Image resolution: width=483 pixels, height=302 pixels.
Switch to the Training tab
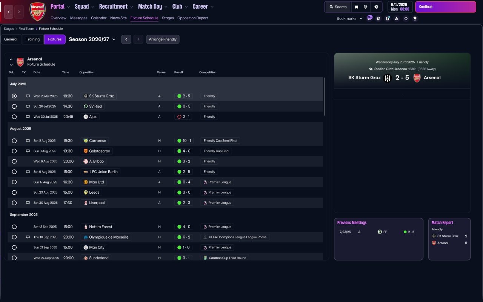coord(33,39)
